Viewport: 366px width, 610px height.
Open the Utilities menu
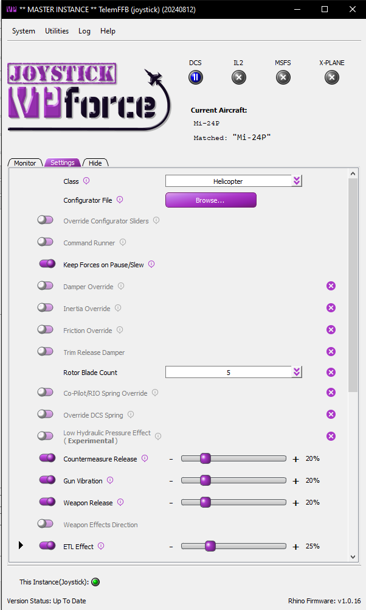click(57, 31)
